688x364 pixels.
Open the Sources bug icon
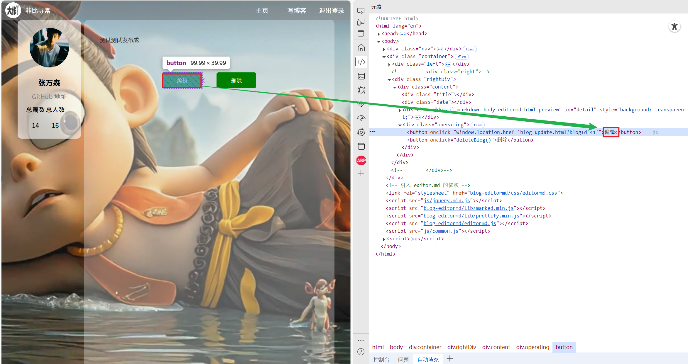(x=361, y=90)
